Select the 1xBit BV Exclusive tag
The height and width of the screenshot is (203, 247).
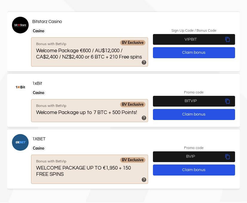(x=133, y=104)
